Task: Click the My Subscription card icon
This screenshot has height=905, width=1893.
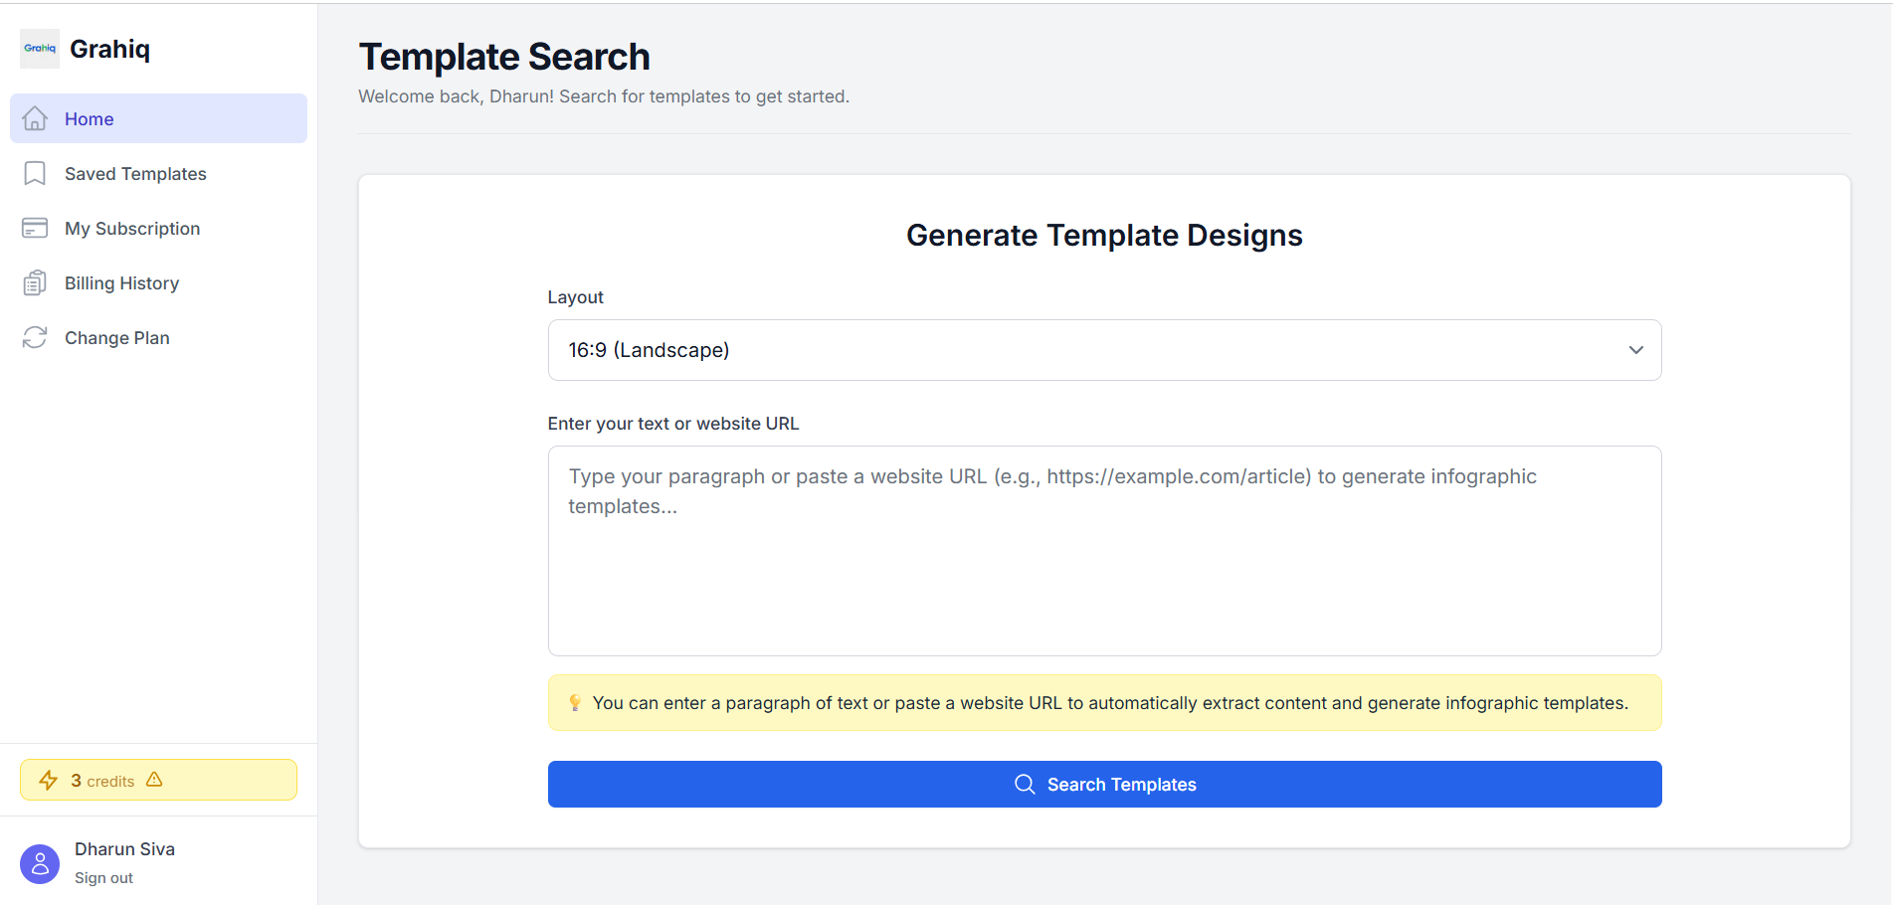Action: tap(35, 228)
